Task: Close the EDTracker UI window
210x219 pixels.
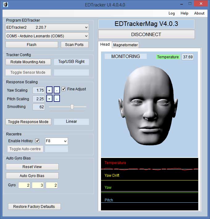Action: [x=201, y=4]
